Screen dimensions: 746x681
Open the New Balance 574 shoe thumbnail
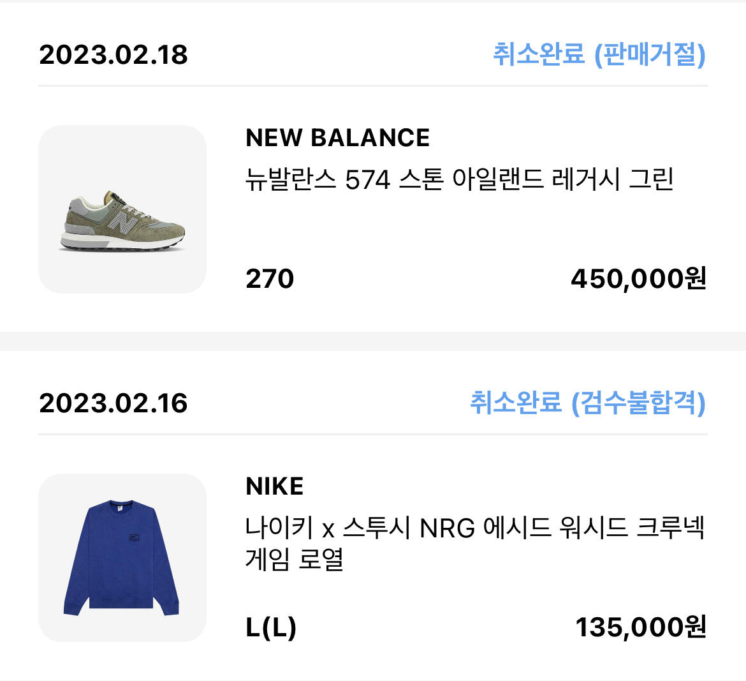pyautogui.click(x=122, y=209)
